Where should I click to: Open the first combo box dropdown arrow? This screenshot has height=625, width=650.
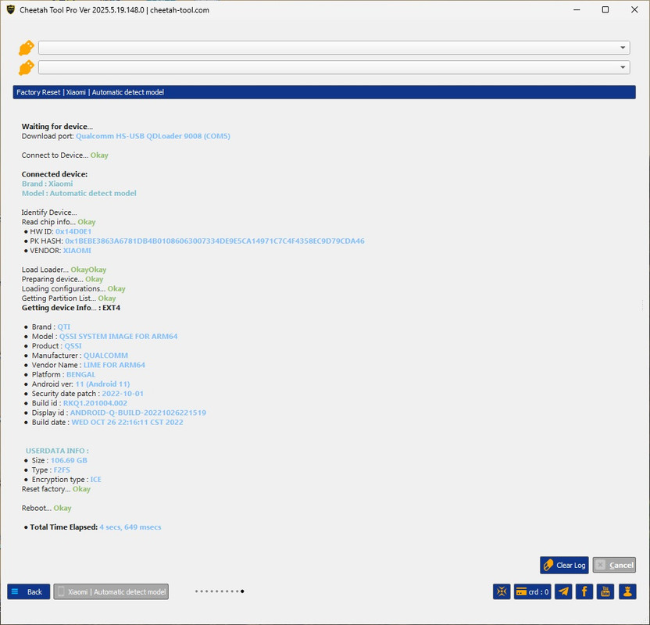pos(623,48)
